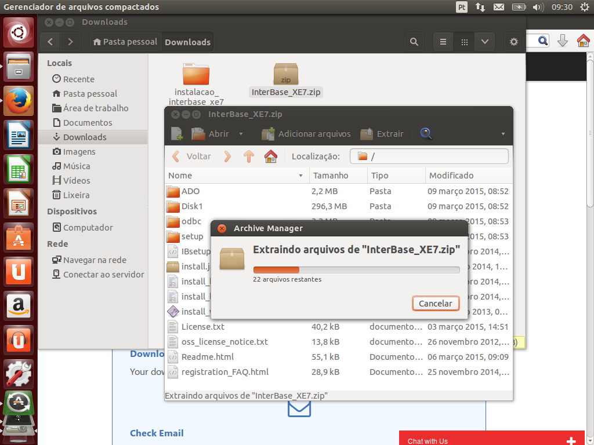Click the new archive icon in toolbar
The image size is (594, 445).
click(x=177, y=134)
